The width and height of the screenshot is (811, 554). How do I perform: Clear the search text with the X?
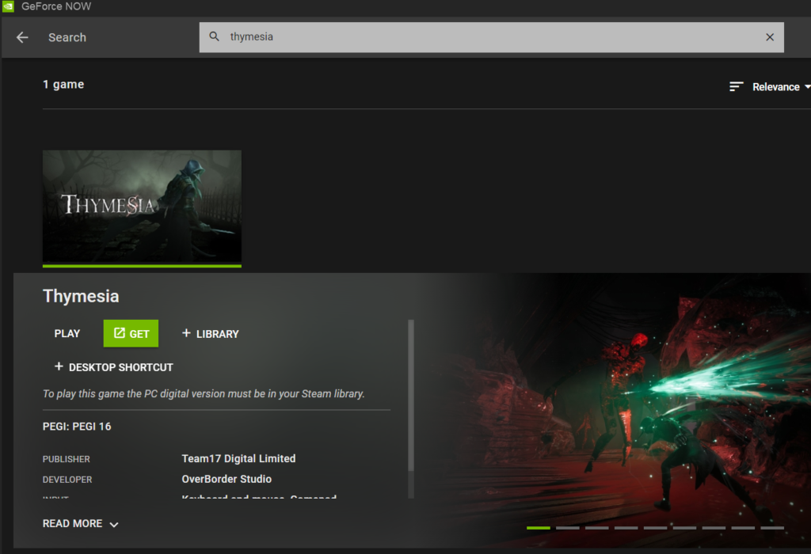(x=770, y=37)
